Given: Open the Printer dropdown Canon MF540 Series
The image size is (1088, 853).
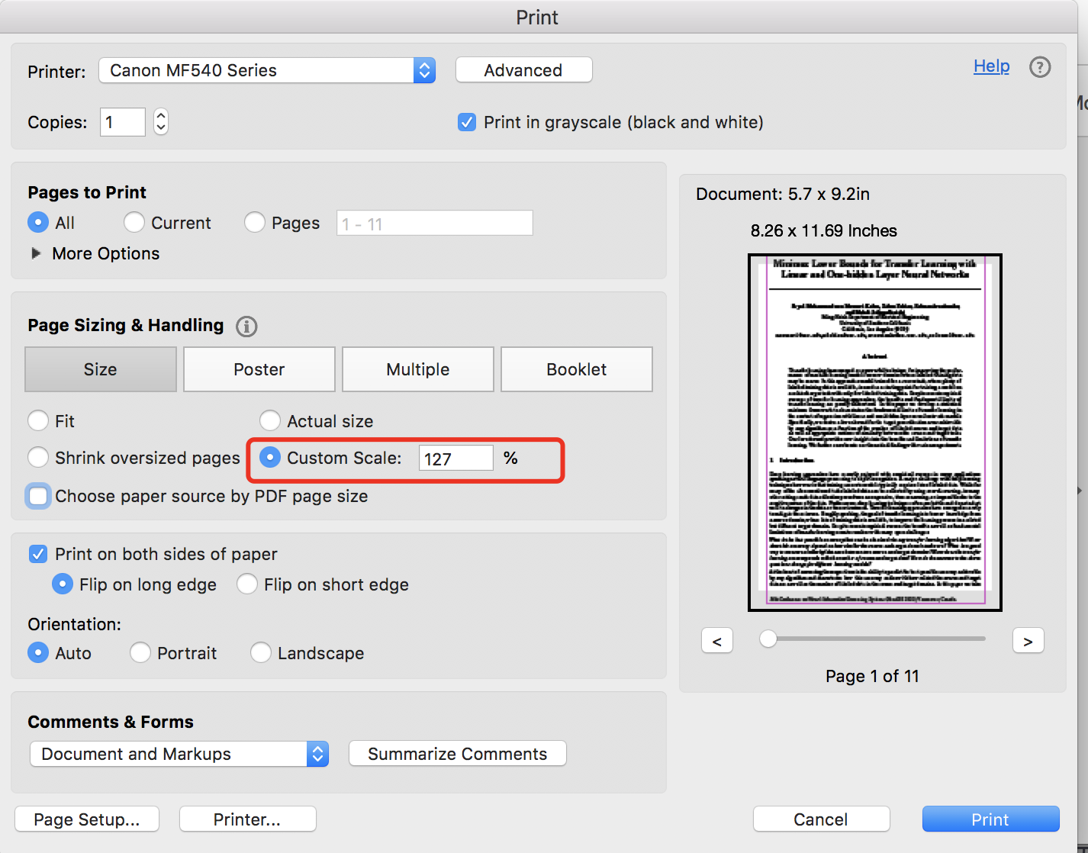Looking at the screenshot, I should click(x=267, y=70).
